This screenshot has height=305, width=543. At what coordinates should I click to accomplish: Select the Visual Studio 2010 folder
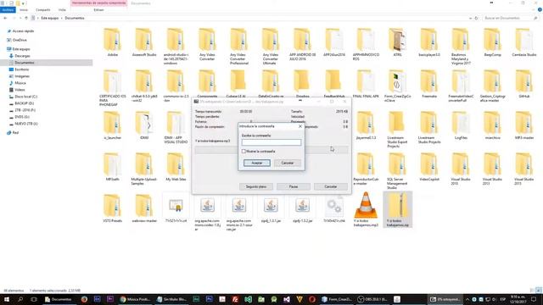point(461,169)
